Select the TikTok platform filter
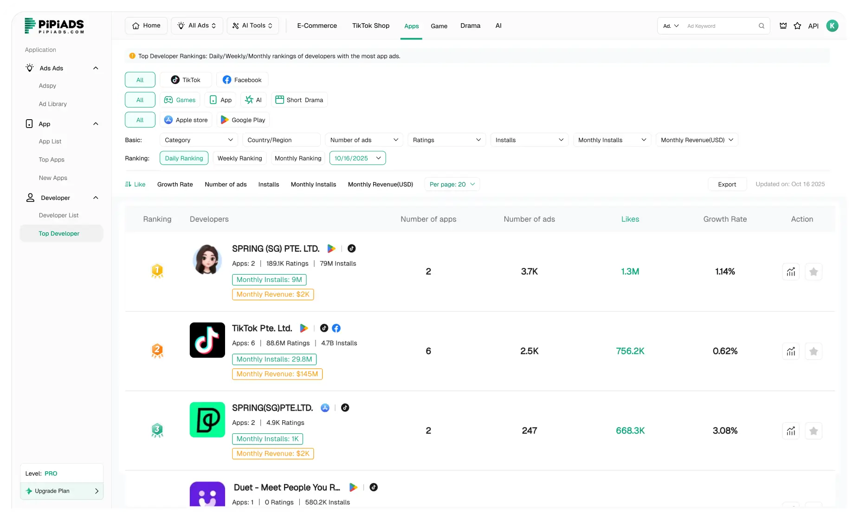This screenshot has height=520, width=859. click(x=186, y=79)
